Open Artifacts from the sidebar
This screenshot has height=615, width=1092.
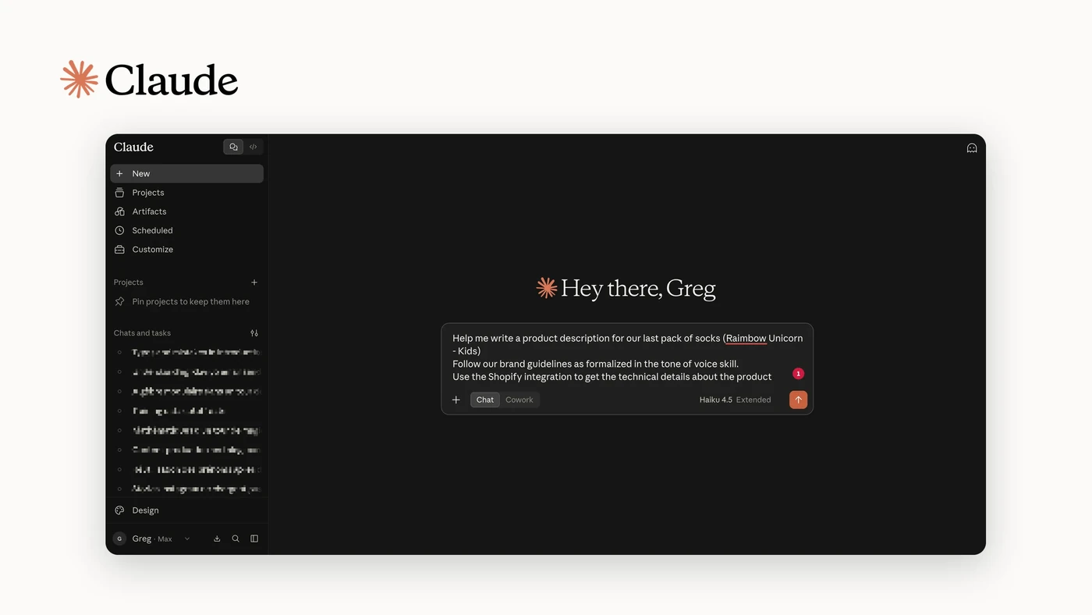(186, 212)
